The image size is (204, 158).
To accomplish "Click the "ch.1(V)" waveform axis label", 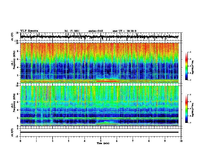I will [x=12, y=37].
